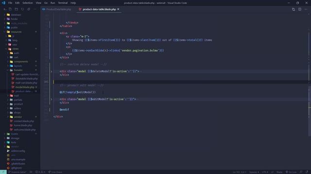
Task: Open the .gitattributes file
Action: (18, 164)
